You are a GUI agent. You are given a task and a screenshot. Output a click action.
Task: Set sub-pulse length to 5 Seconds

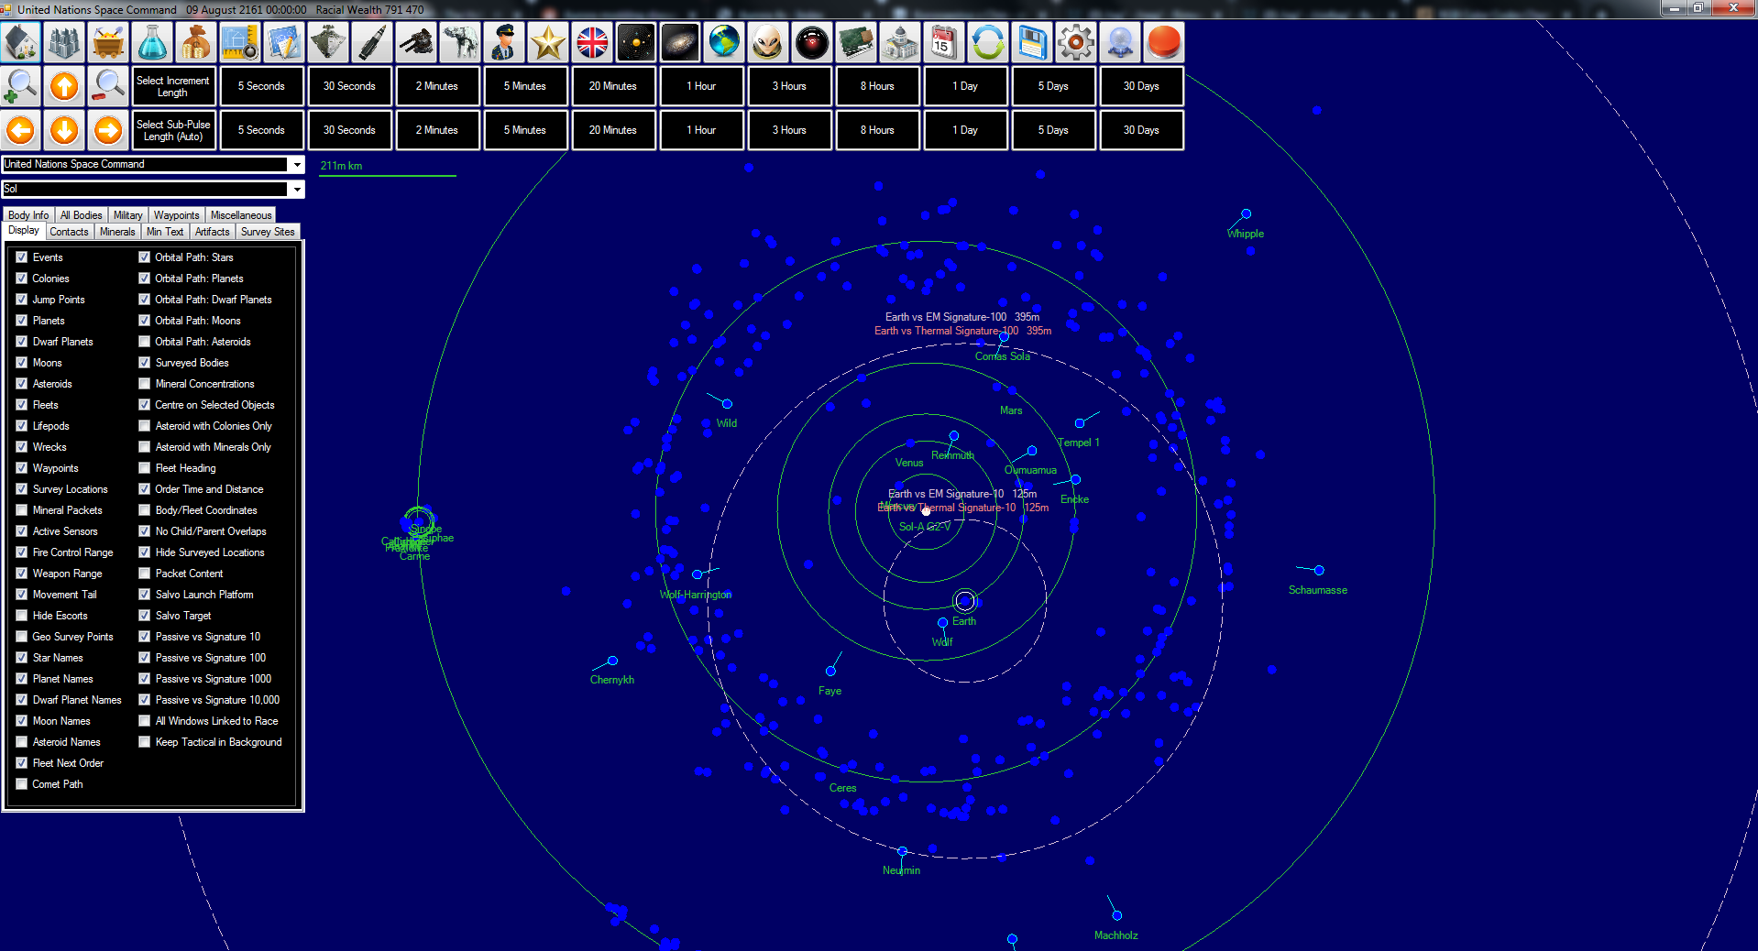[x=261, y=130]
